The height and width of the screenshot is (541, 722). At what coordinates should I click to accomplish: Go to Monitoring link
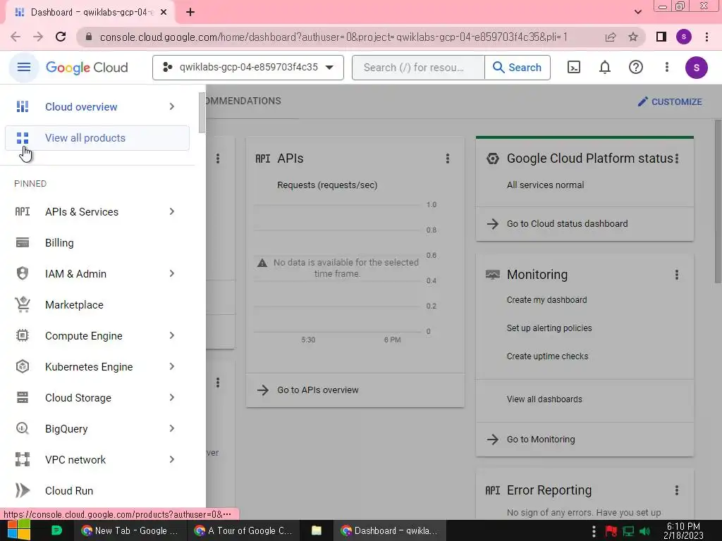(541, 440)
